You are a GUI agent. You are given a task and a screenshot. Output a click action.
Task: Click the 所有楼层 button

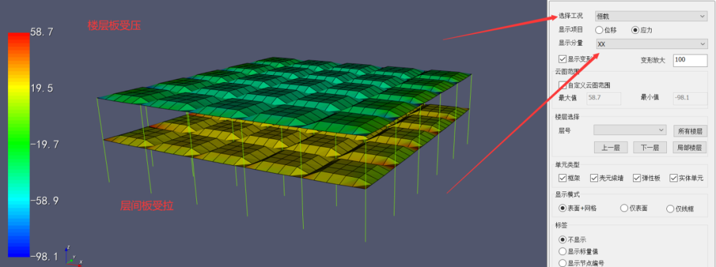click(690, 131)
